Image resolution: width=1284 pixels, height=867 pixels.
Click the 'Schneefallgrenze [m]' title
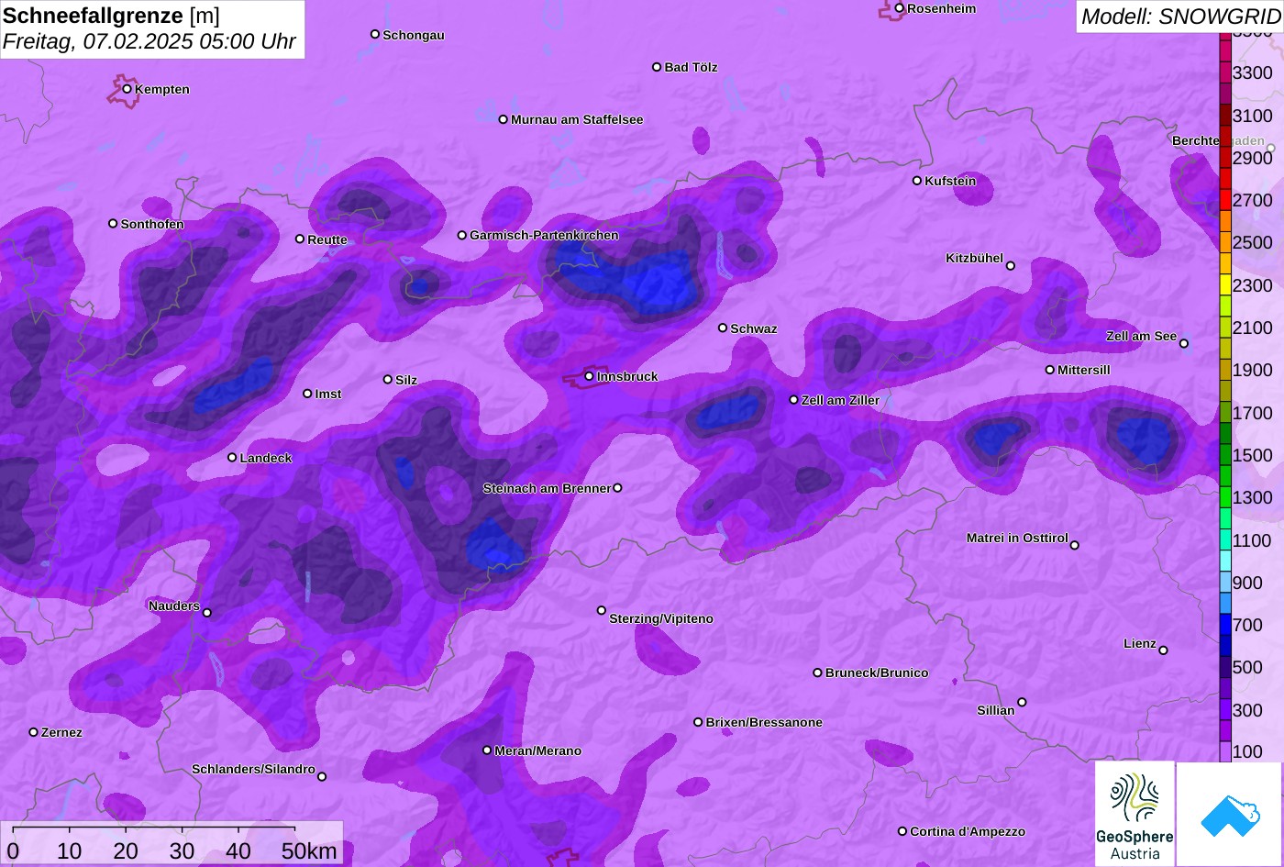click(112, 16)
